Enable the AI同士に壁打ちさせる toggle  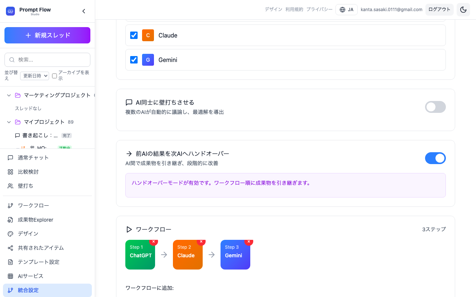(435, 107)
